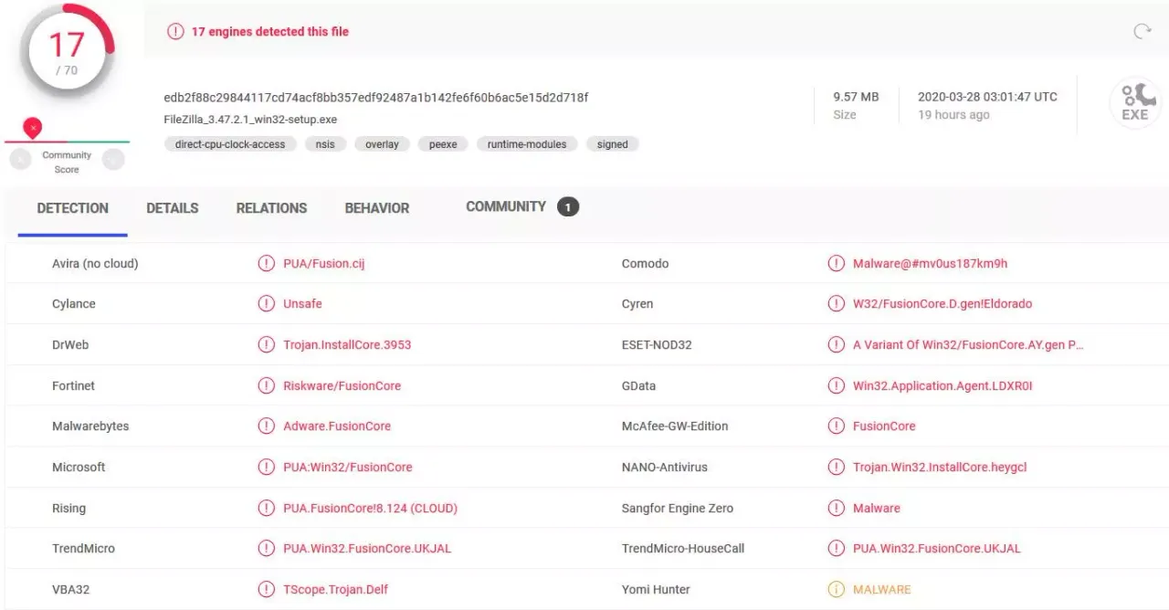The width and height of the screenshot is (1169, 610).
Task: Click the runtime-modules tag
Action: point(527,144)
